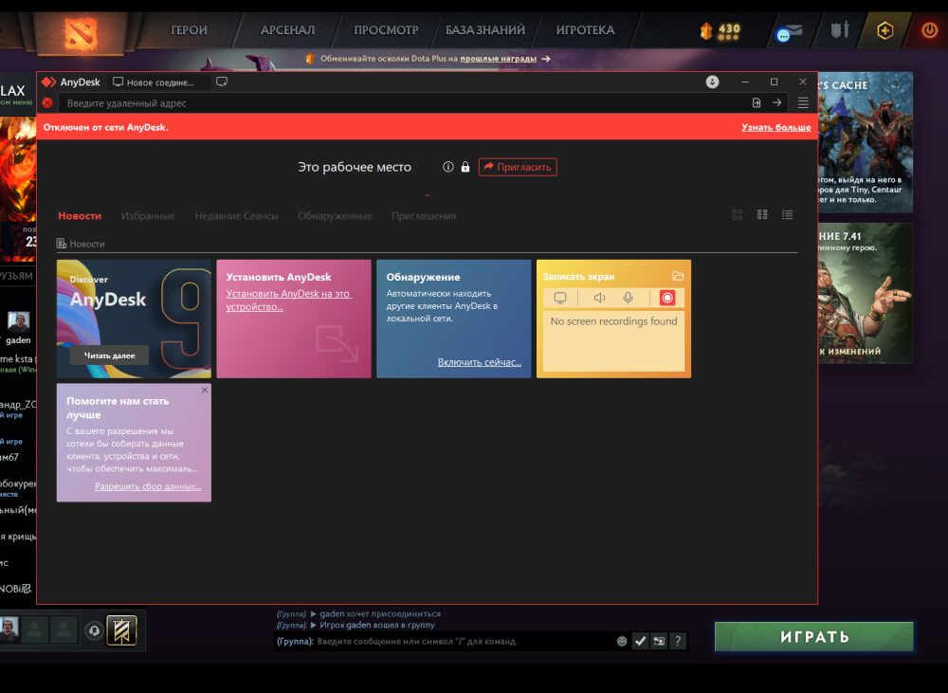Open AnyDesk hamburger main menu

(803, 102)
